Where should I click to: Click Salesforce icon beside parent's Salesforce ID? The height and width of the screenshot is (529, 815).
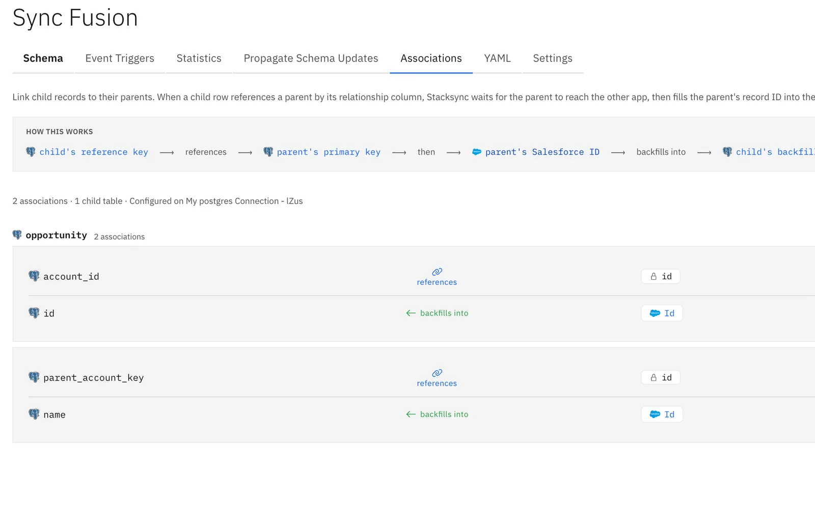(477, 152)
